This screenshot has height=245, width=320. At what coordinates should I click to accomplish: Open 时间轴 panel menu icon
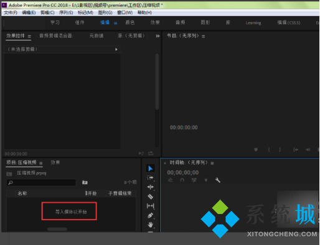(x=212, y=163)
